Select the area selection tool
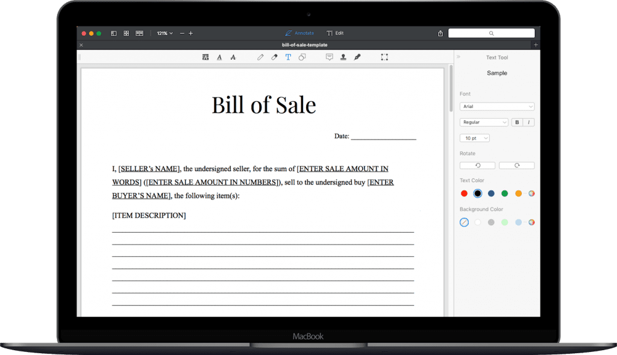This screenshot has width=617, height=355. pos(384,57)
